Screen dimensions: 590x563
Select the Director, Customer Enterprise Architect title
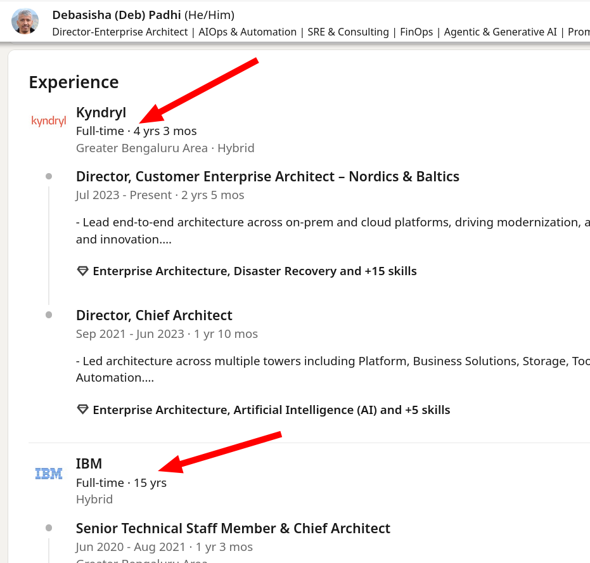click(x=267, y=176)
